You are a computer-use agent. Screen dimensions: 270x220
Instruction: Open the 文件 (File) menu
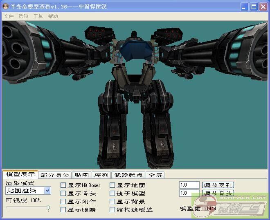pyautogui.click(x=9, y=16)
